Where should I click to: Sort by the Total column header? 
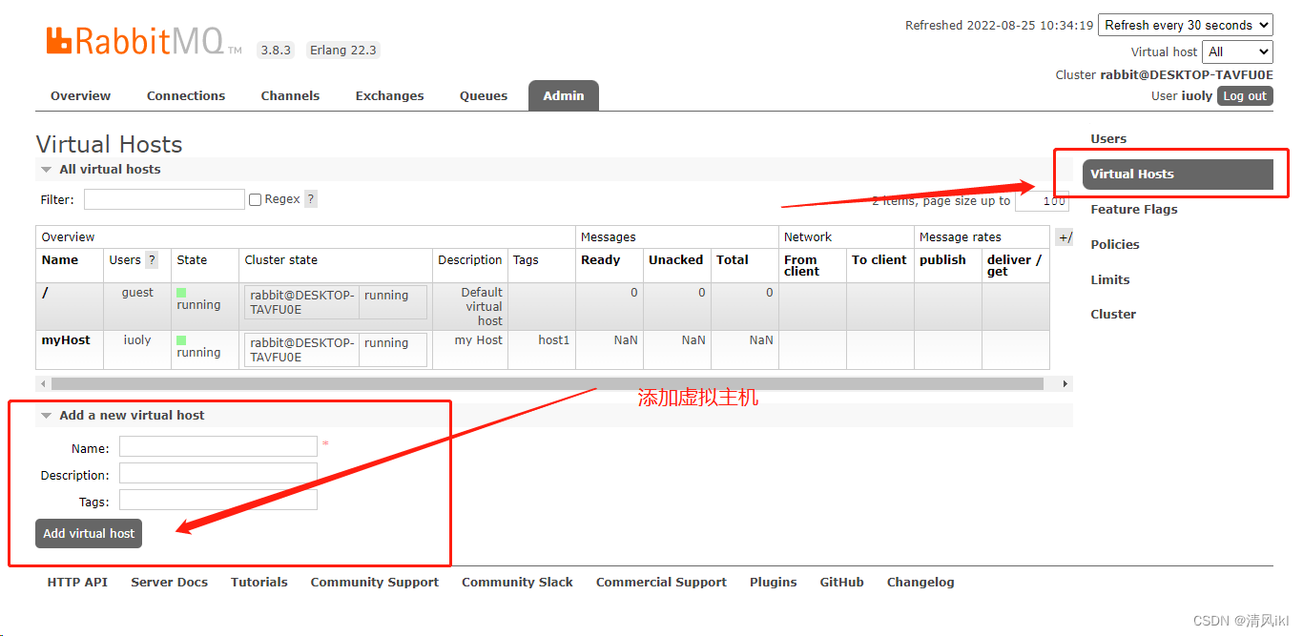pyautogui.click(x=733, y=260)
